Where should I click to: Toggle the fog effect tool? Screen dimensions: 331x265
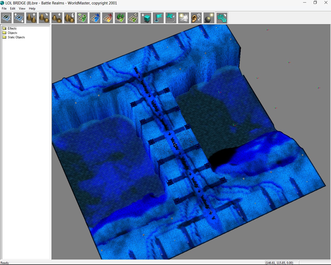pyautogui.click(x=184, y=18)
